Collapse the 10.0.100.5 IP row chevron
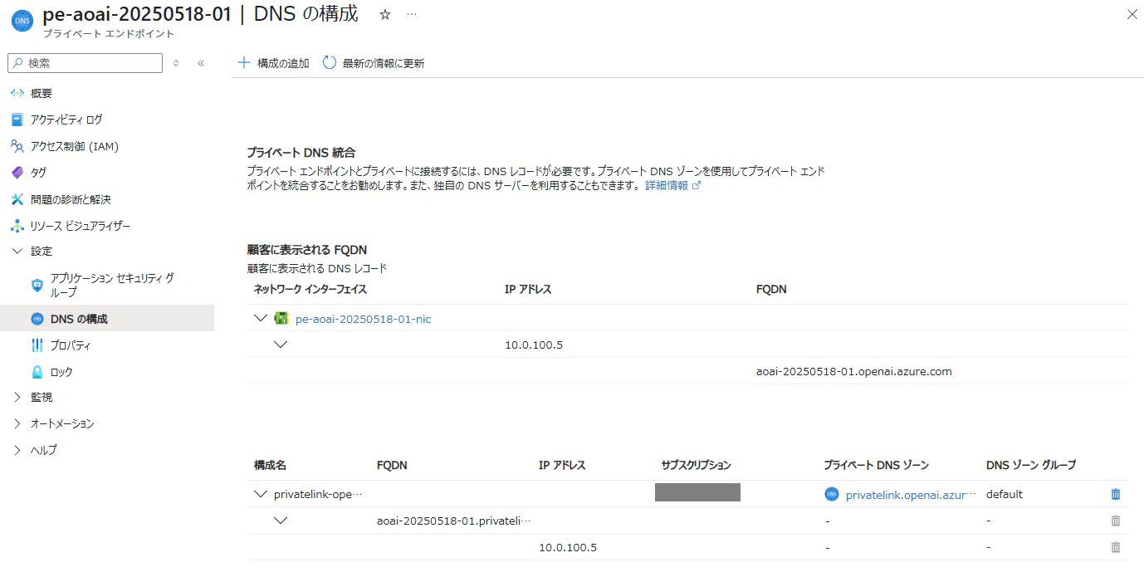 pyautogui.click(x=281, y=345)
